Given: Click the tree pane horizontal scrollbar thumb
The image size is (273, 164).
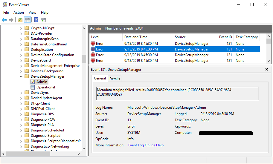Looking at the screenshot, I should [28, 154].
